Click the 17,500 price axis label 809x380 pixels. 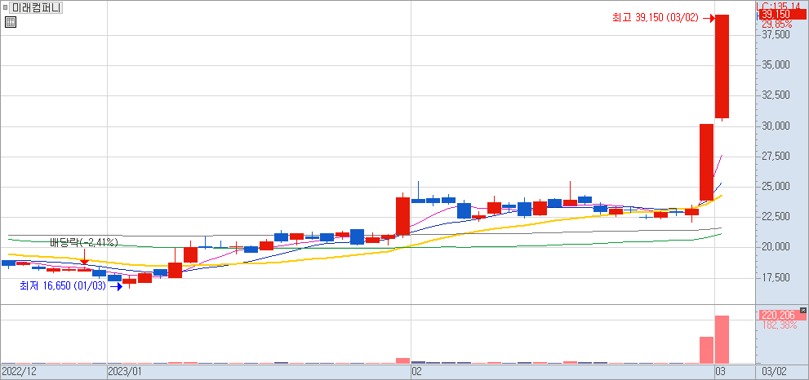(x=776, y=278)
